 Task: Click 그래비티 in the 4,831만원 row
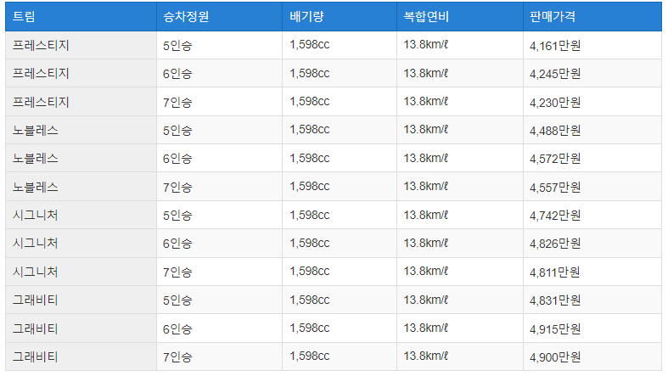[35, 300]
